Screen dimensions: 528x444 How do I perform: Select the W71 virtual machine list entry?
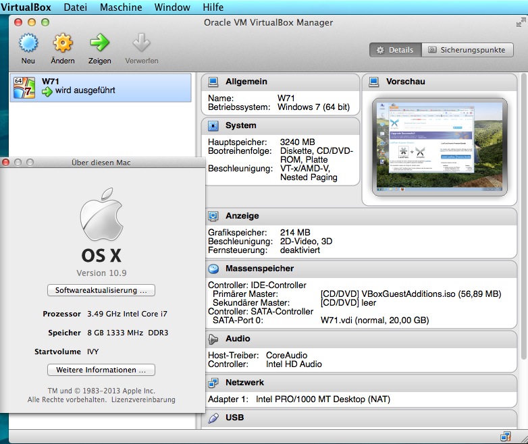point(101,88)
